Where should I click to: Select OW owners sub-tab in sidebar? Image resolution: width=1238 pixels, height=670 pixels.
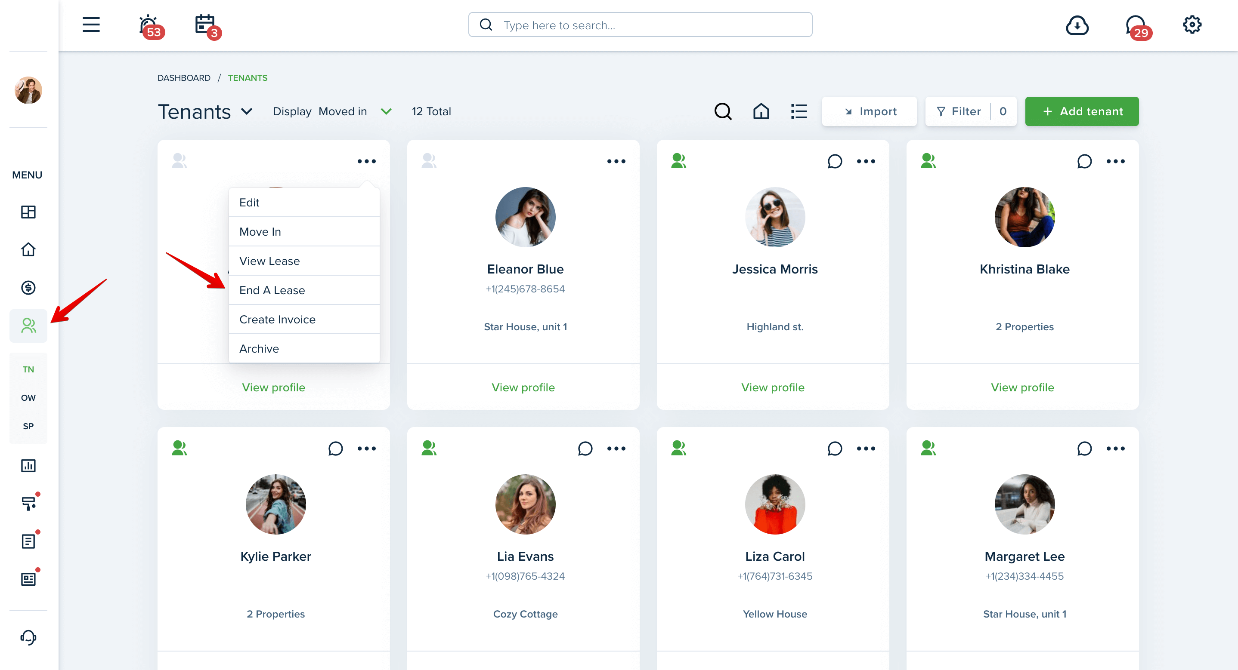[28, 397]
